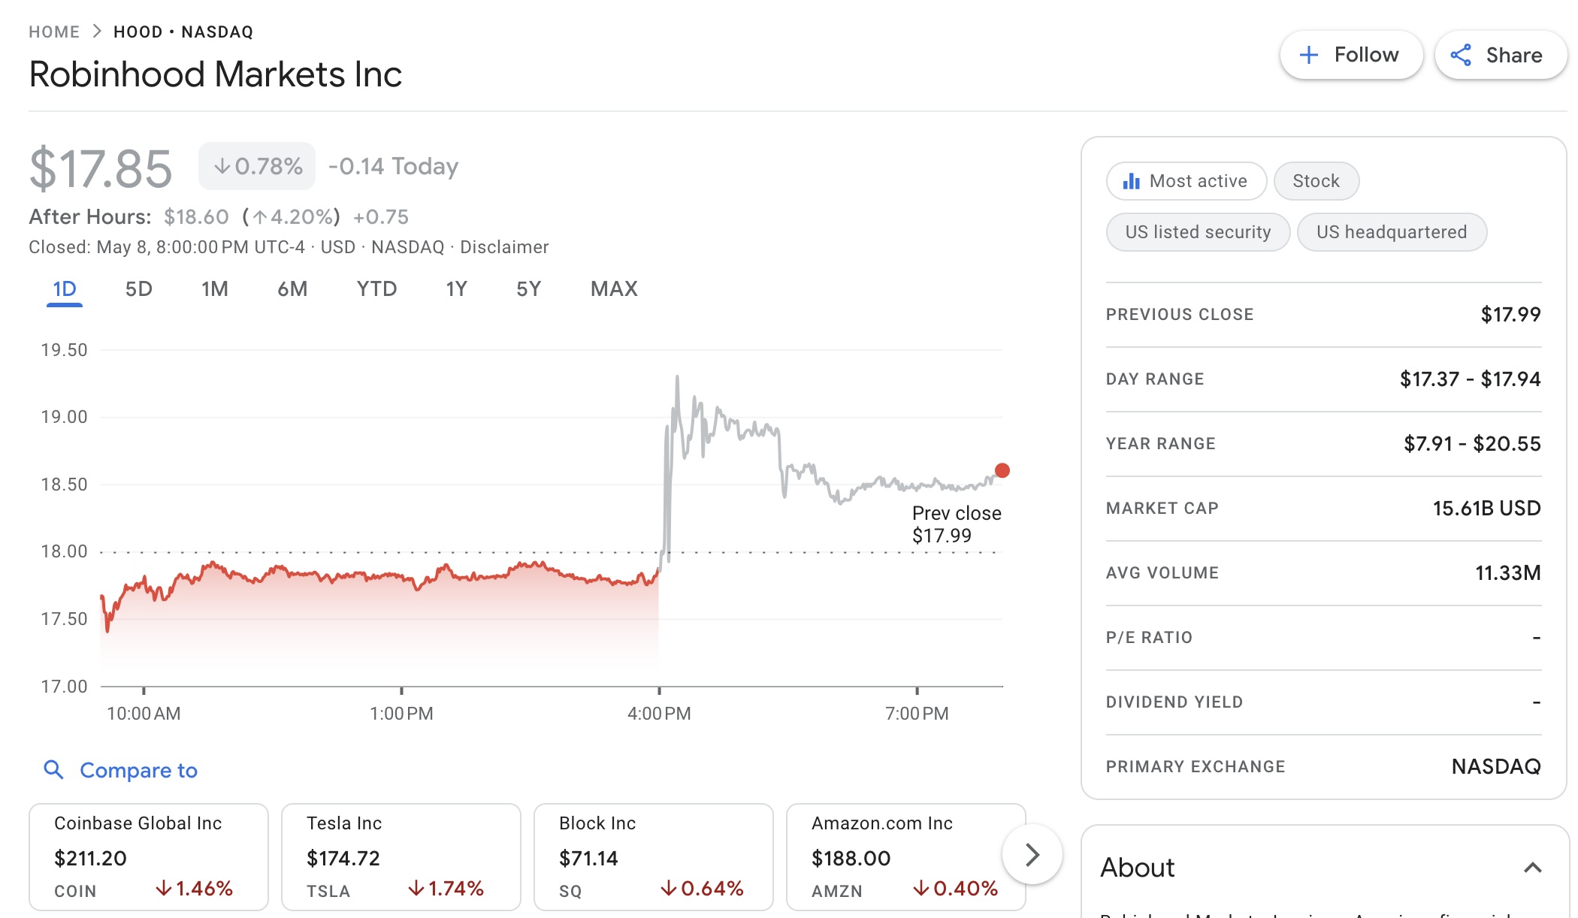
Task: Select the 5Y range tab
Action: coord(528,289)
